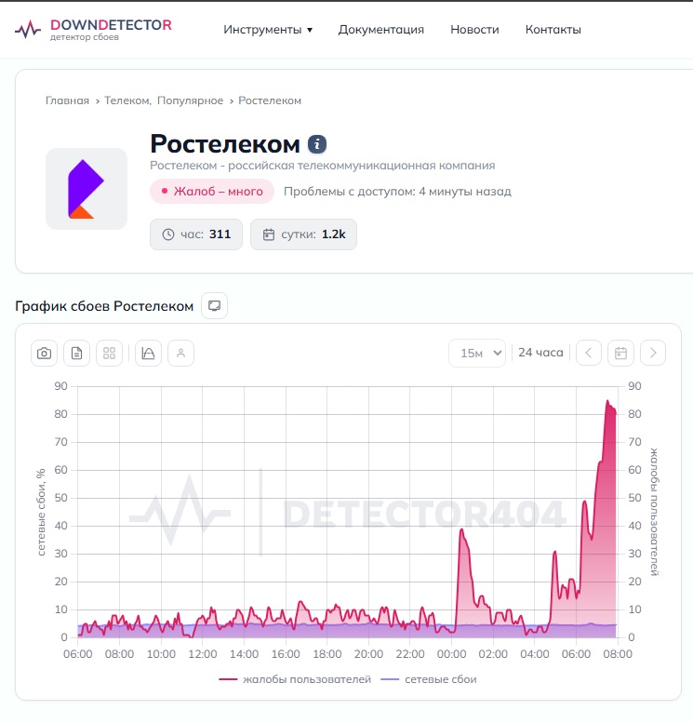Viewport: 693px width, 723px height.
Task: Click the Главная breadcrumb link
Action: pos(67,100)
